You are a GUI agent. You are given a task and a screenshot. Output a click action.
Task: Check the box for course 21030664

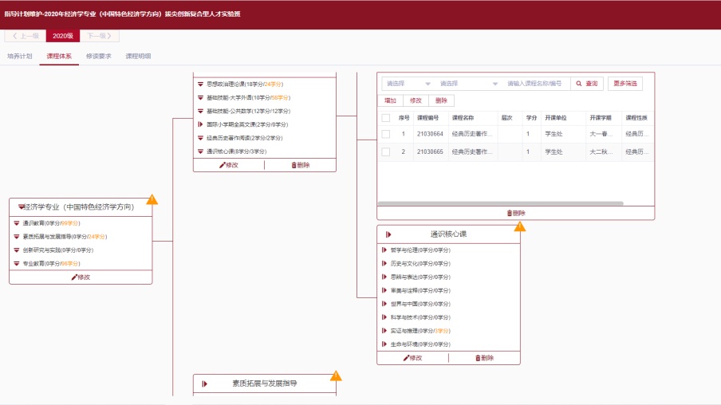coord(386,134)
